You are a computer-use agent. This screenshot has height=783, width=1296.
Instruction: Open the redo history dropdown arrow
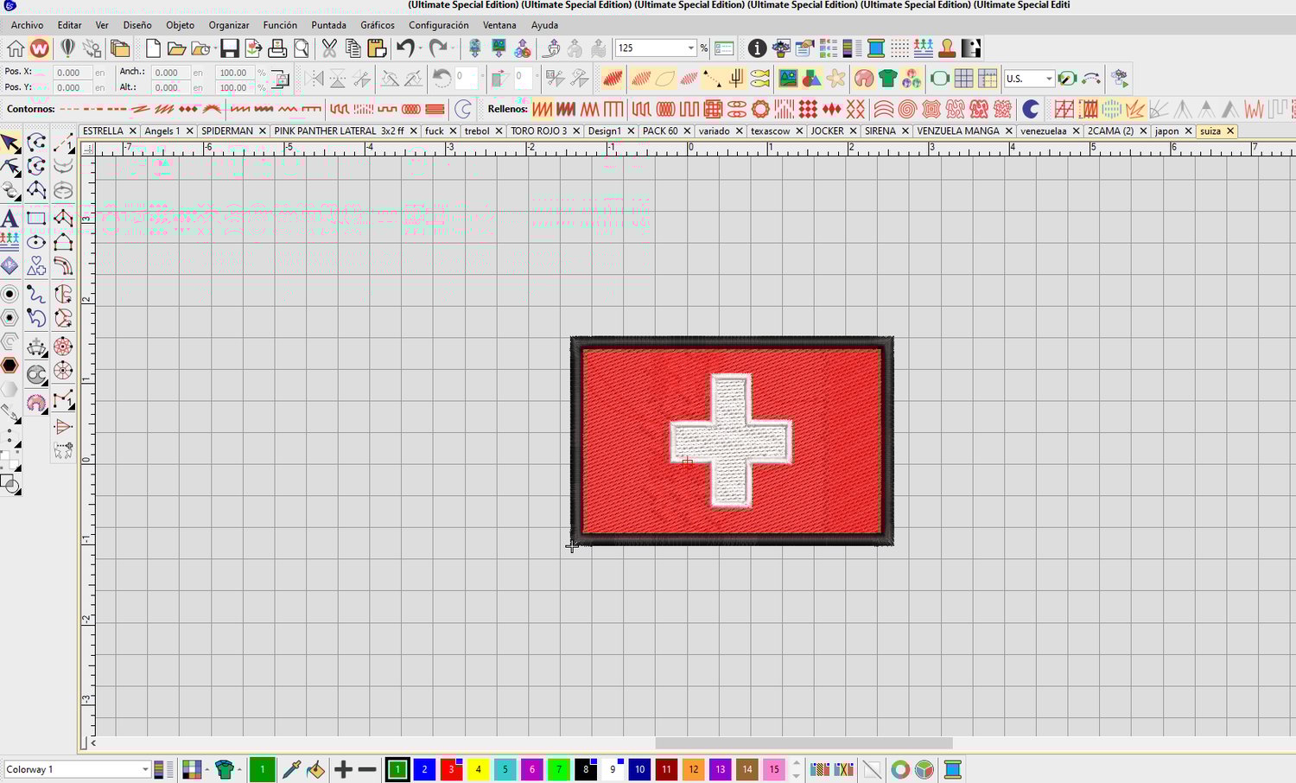click(454, 48)
